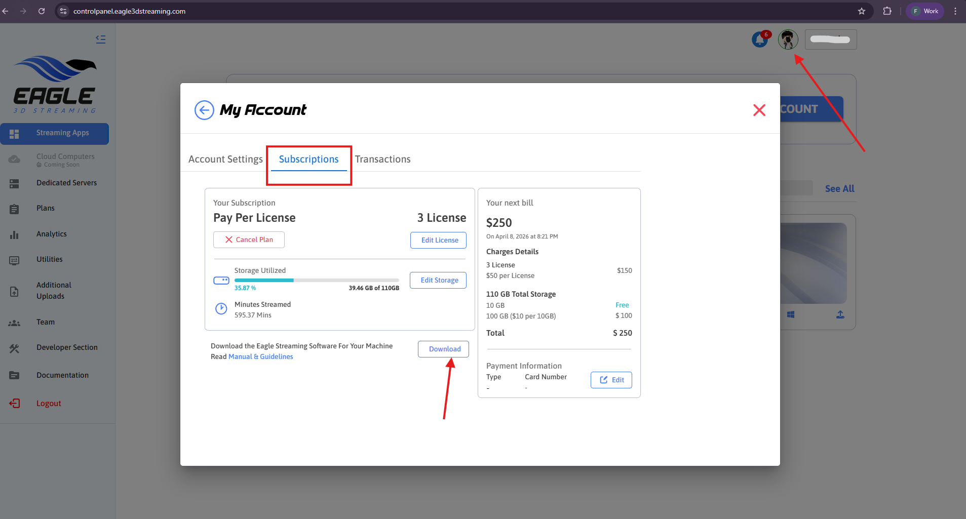The image size is (966, 519).
Task: Click the back arrow beside My Account
Action: (204, 110)
